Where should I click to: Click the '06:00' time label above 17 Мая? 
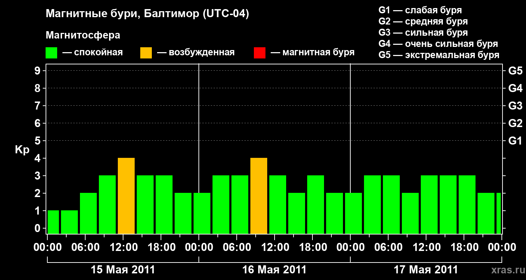click(388, 247)
